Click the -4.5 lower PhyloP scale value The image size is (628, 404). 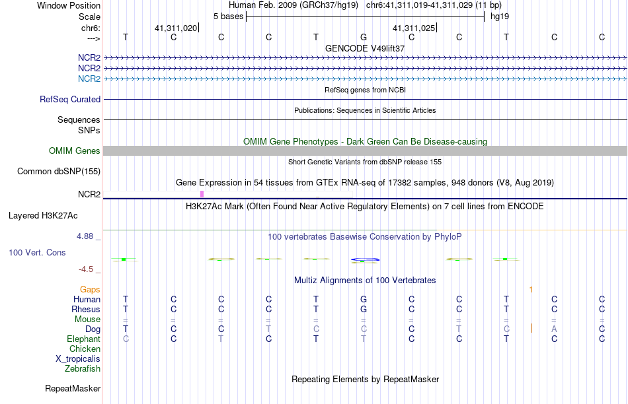[x=86, y=269]
